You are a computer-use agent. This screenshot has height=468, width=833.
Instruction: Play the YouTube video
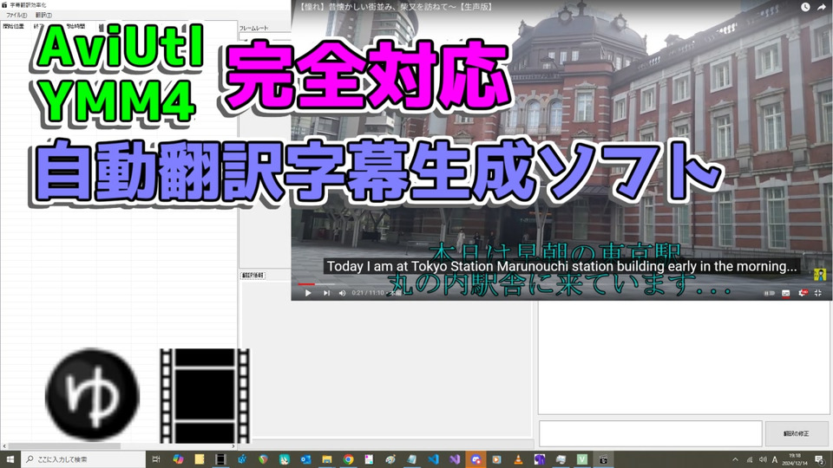coord(308,293)
